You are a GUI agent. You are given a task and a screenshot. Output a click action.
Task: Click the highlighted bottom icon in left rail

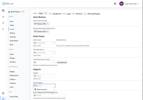pos(3,99)
